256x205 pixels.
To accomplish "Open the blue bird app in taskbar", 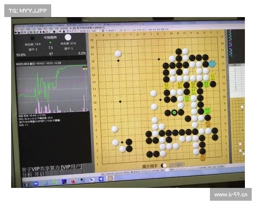I will (101, 179).
